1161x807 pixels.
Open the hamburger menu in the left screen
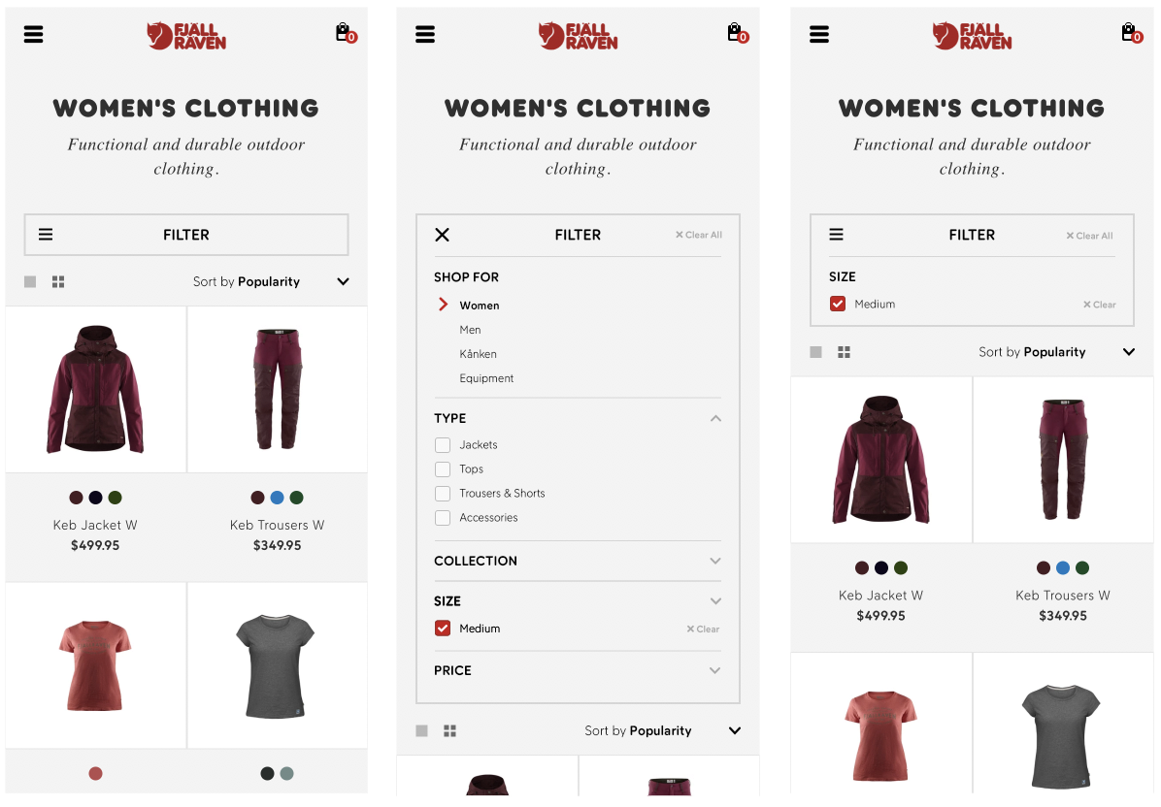pyautogui.click(x=33, y=34)
